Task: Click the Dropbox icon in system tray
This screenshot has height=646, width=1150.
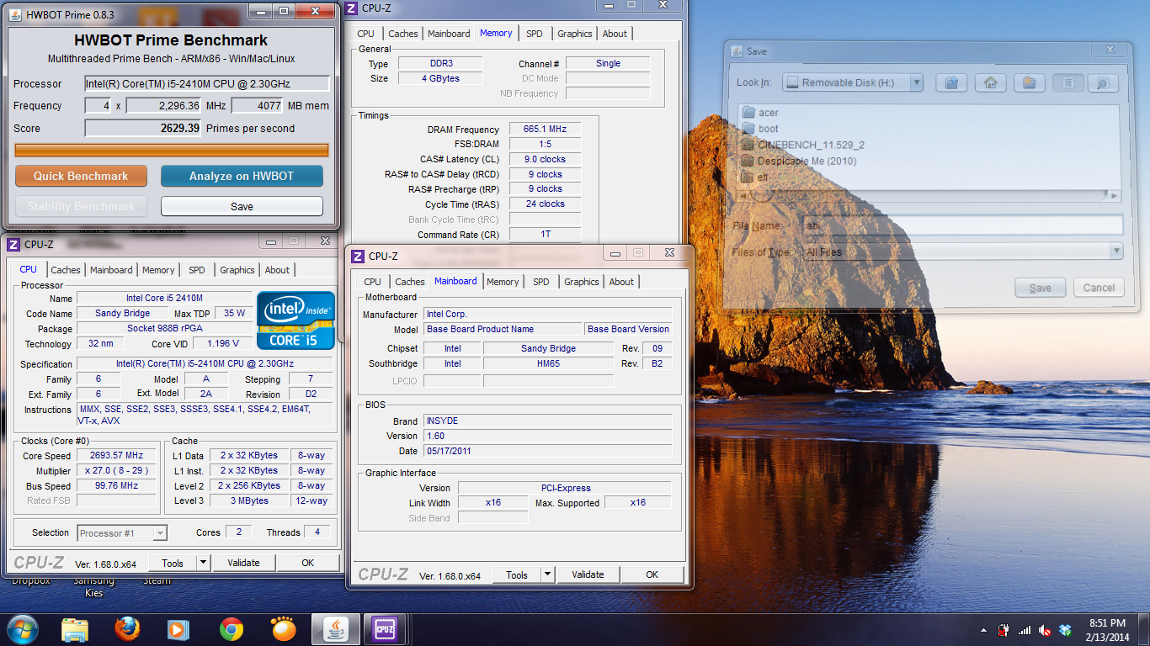Action: (x=1065, y=630)
